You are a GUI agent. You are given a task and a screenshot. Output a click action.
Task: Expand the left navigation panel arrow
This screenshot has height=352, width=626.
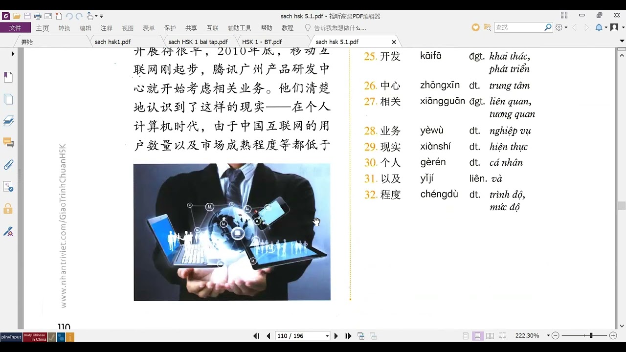click(x=13, y=54)
